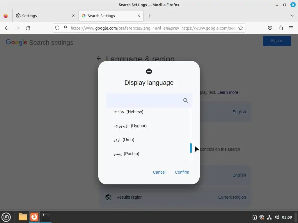
Task: Open the Learn more link
Action: click(228, 92)
